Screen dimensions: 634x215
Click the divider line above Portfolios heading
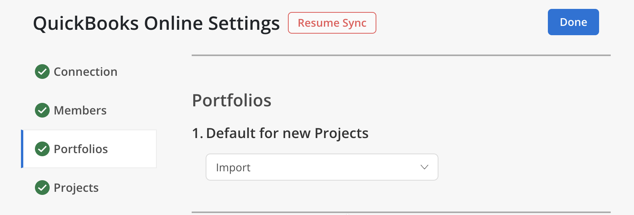401,55
